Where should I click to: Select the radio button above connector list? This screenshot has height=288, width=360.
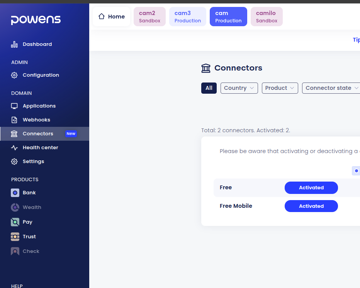point(356,171)
